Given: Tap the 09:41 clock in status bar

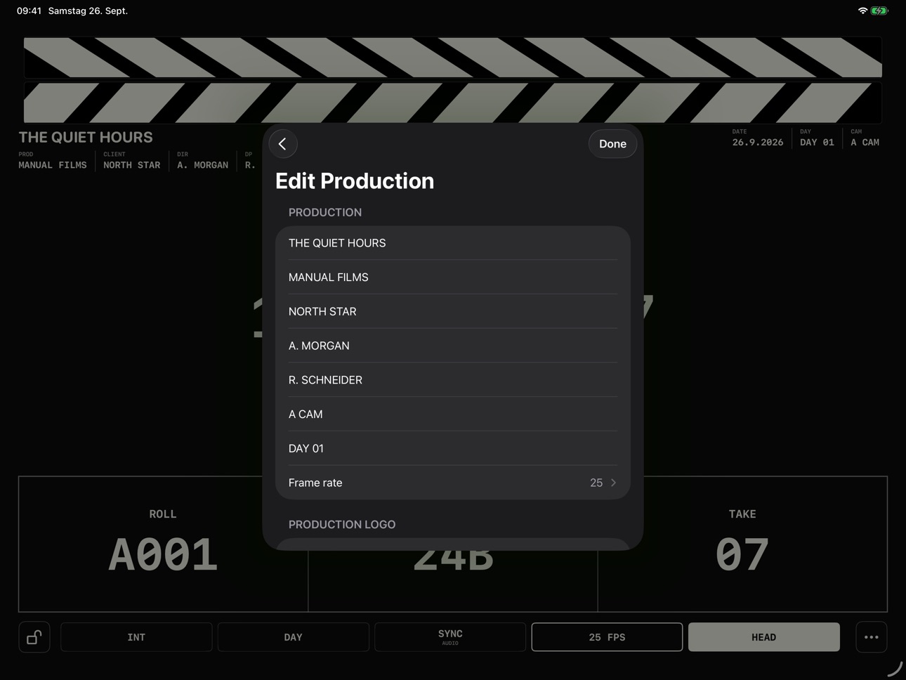Looking at the screenshot, I should (x=29, y=11).
